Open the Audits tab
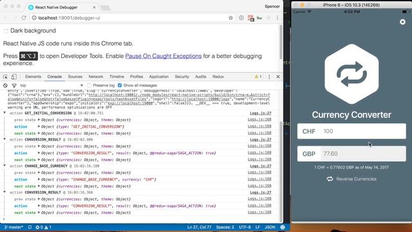The height and width of the screenshot is (232, 412). [x=200, y=77]
